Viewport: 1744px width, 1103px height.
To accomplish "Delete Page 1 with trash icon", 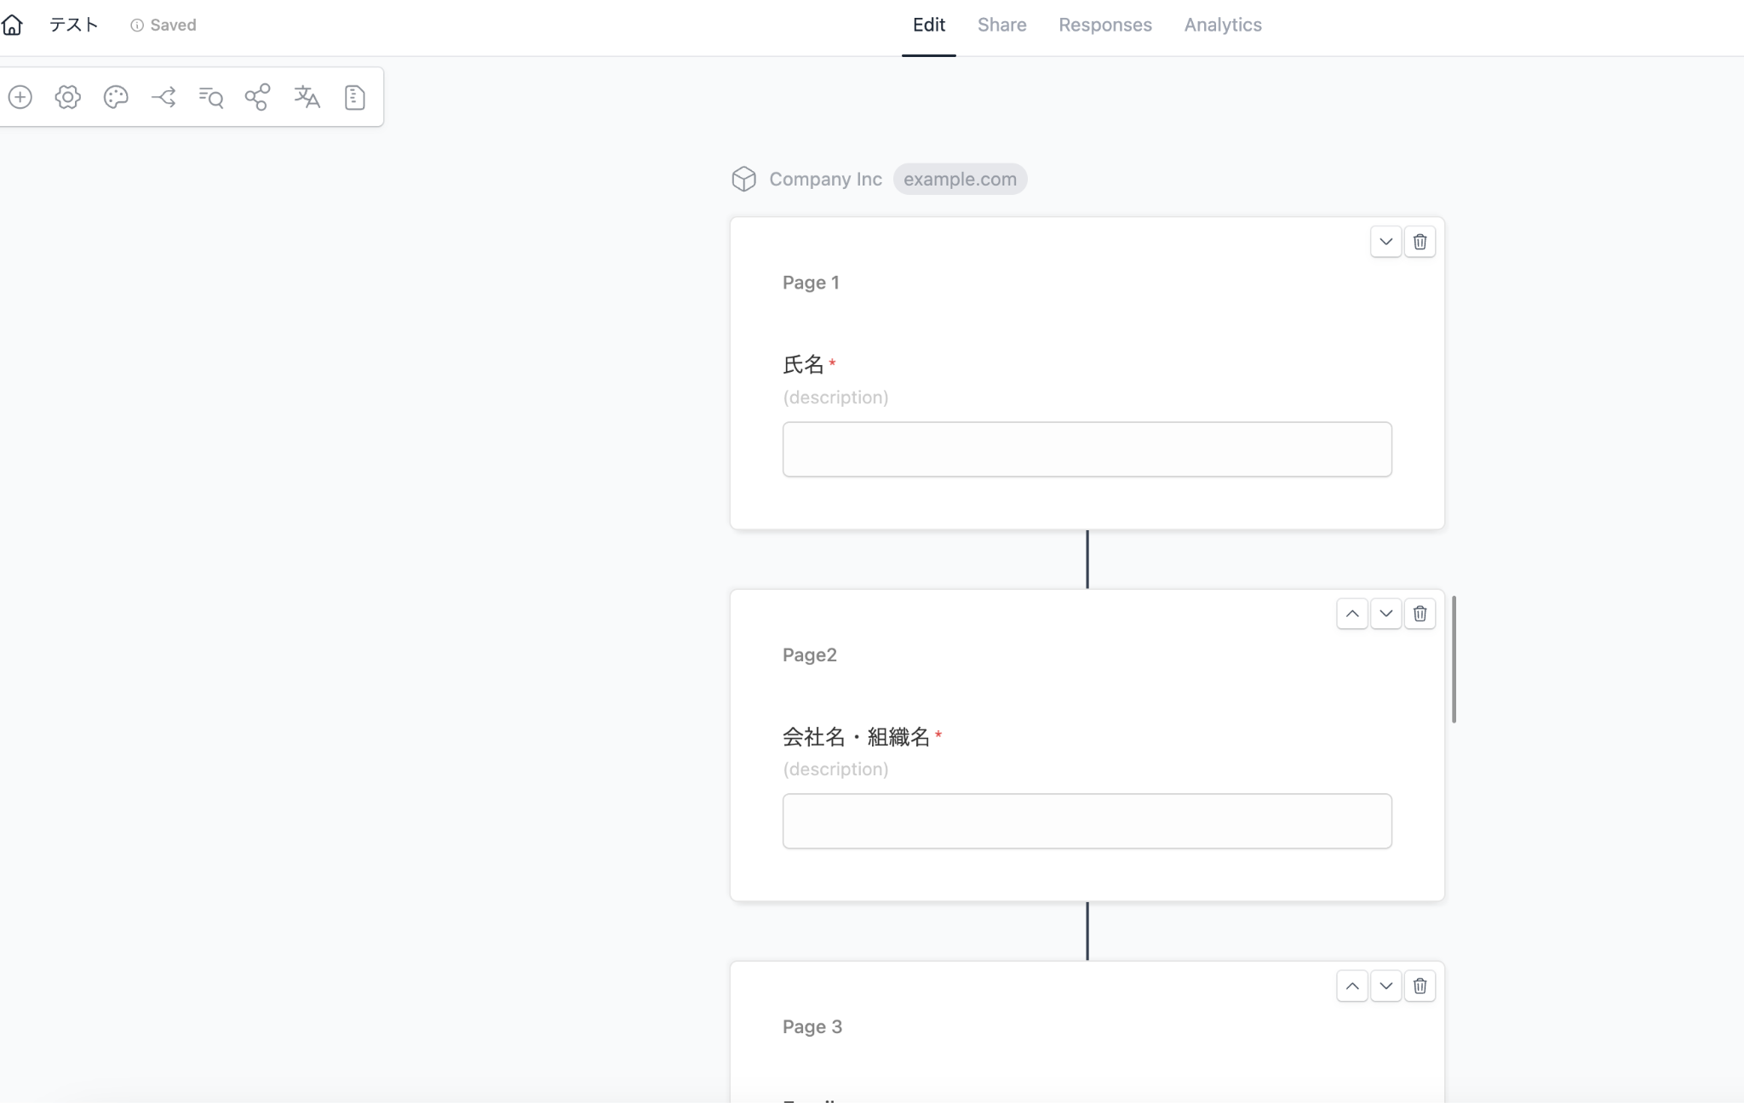I will click(1420, 242).
